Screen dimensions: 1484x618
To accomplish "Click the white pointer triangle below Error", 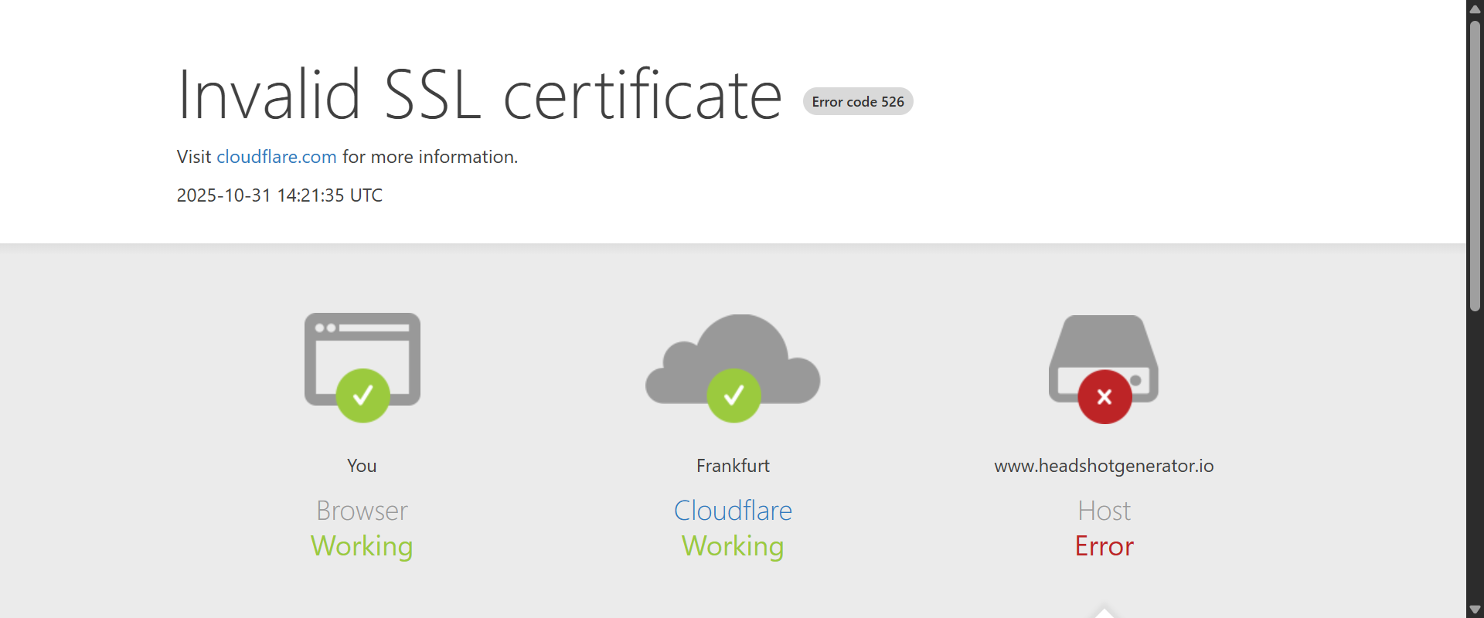I will coord(1104,613).
